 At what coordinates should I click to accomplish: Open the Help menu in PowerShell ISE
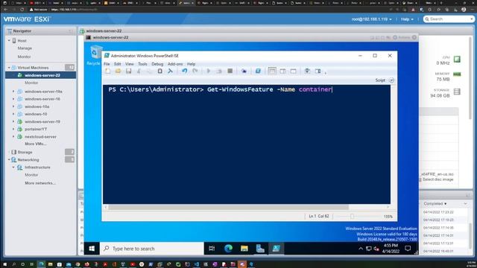pos(191,64)
